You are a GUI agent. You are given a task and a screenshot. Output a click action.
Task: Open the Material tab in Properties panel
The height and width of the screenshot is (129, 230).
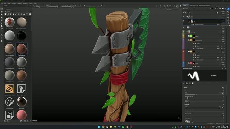point(193,83)
